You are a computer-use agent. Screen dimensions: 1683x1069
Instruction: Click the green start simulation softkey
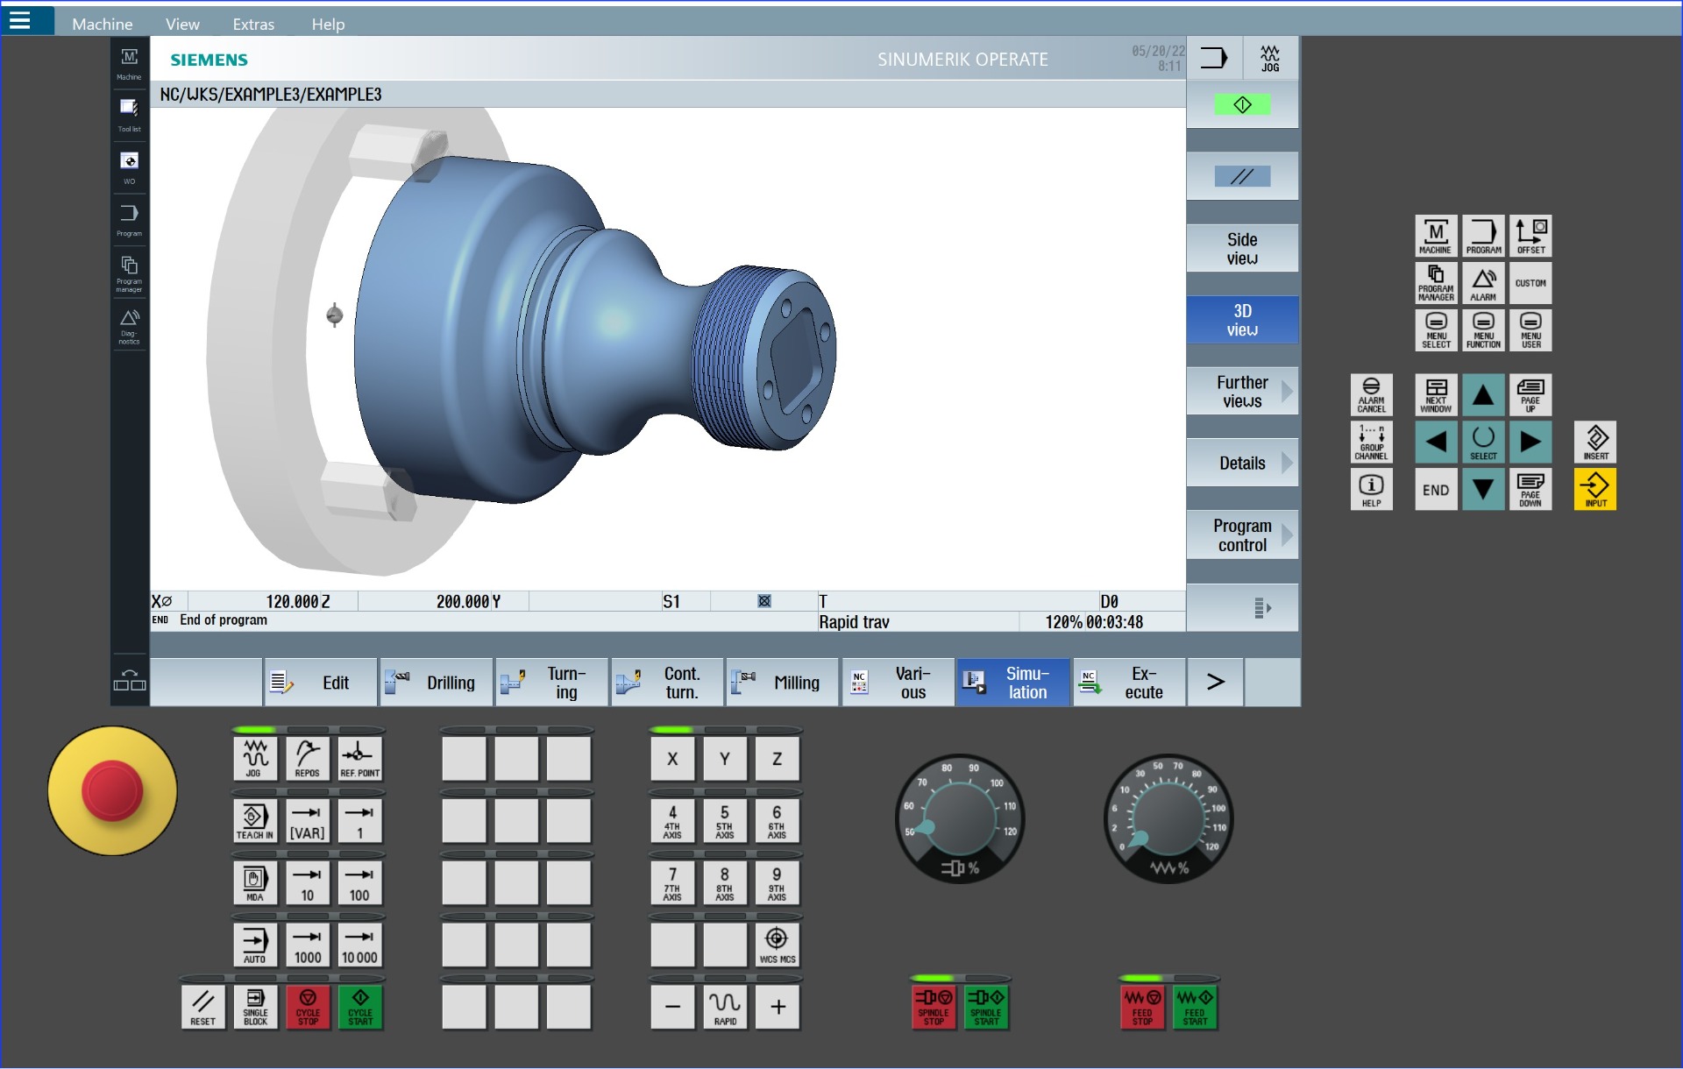1242,105
